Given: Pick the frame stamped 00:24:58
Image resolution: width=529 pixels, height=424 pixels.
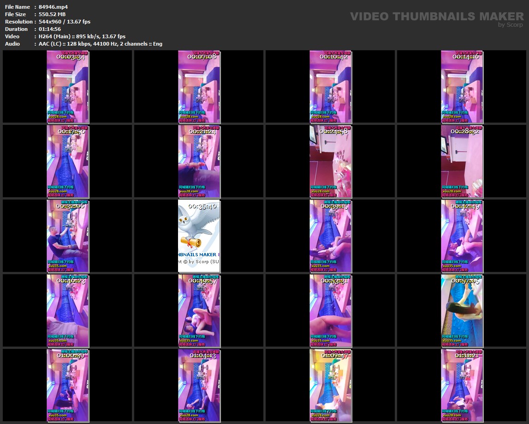Looking at the screenshot, I should click(x=330, y=161).
